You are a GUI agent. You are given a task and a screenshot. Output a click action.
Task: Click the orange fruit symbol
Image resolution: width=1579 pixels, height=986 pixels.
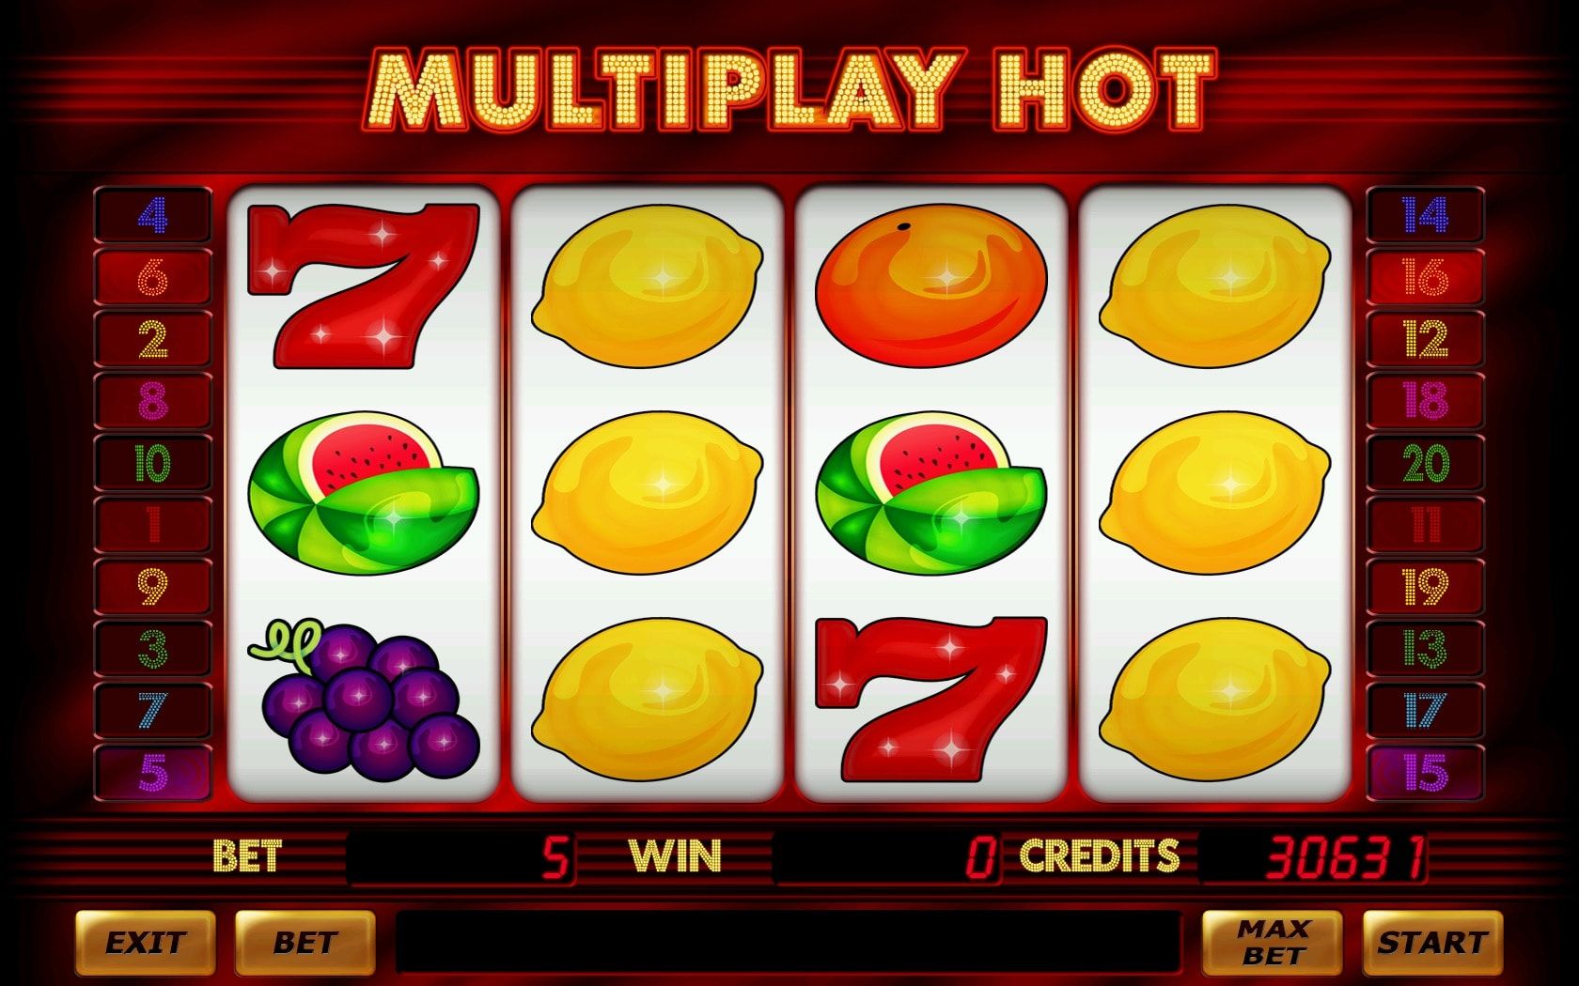(930, 286)
